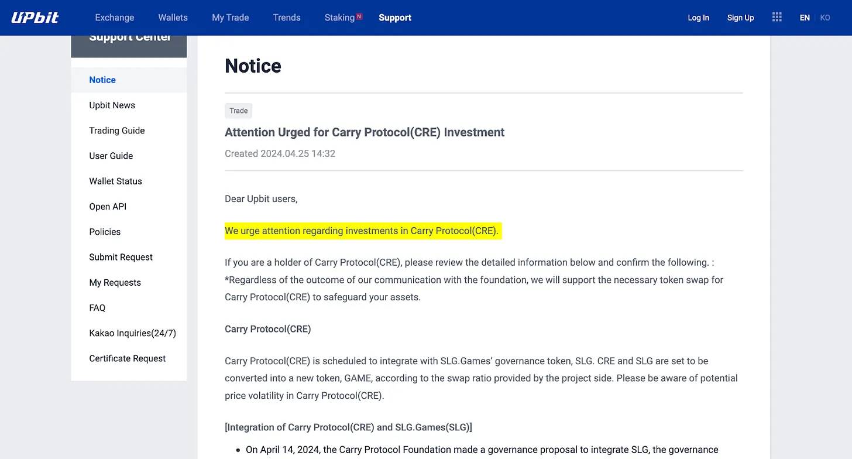Click the Support Center sidebar header
The width and height of the screenshot is (852, 459).
[x=129, y=46]
